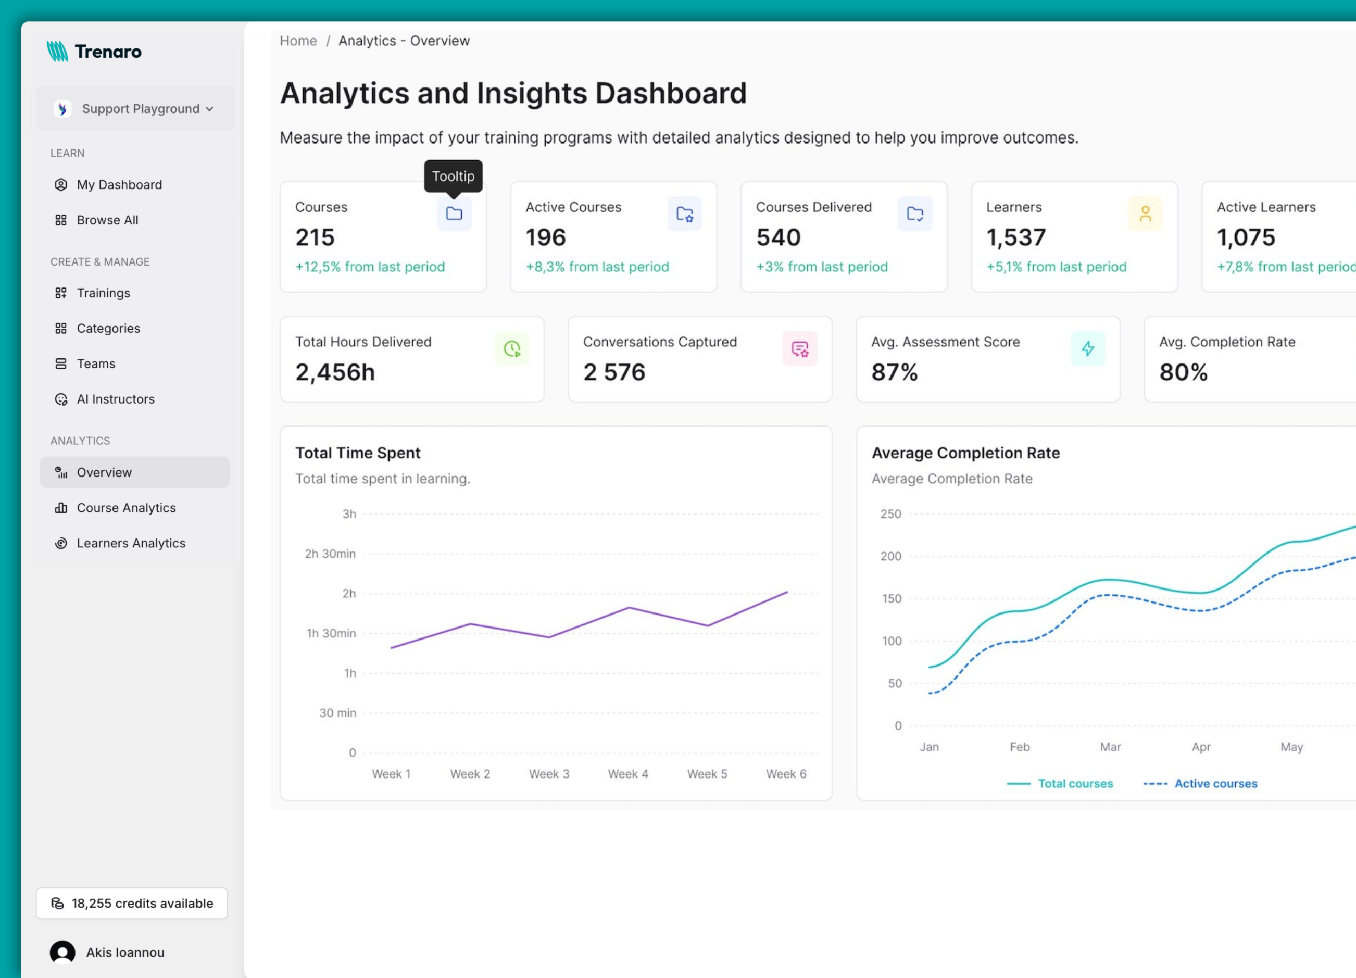1356x978 pixels.
Task: Navigate to Learners Analytics
Action: [x=131, y=543]
